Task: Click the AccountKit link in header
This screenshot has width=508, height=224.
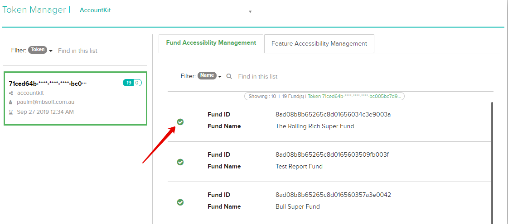Action: (95, 10)
